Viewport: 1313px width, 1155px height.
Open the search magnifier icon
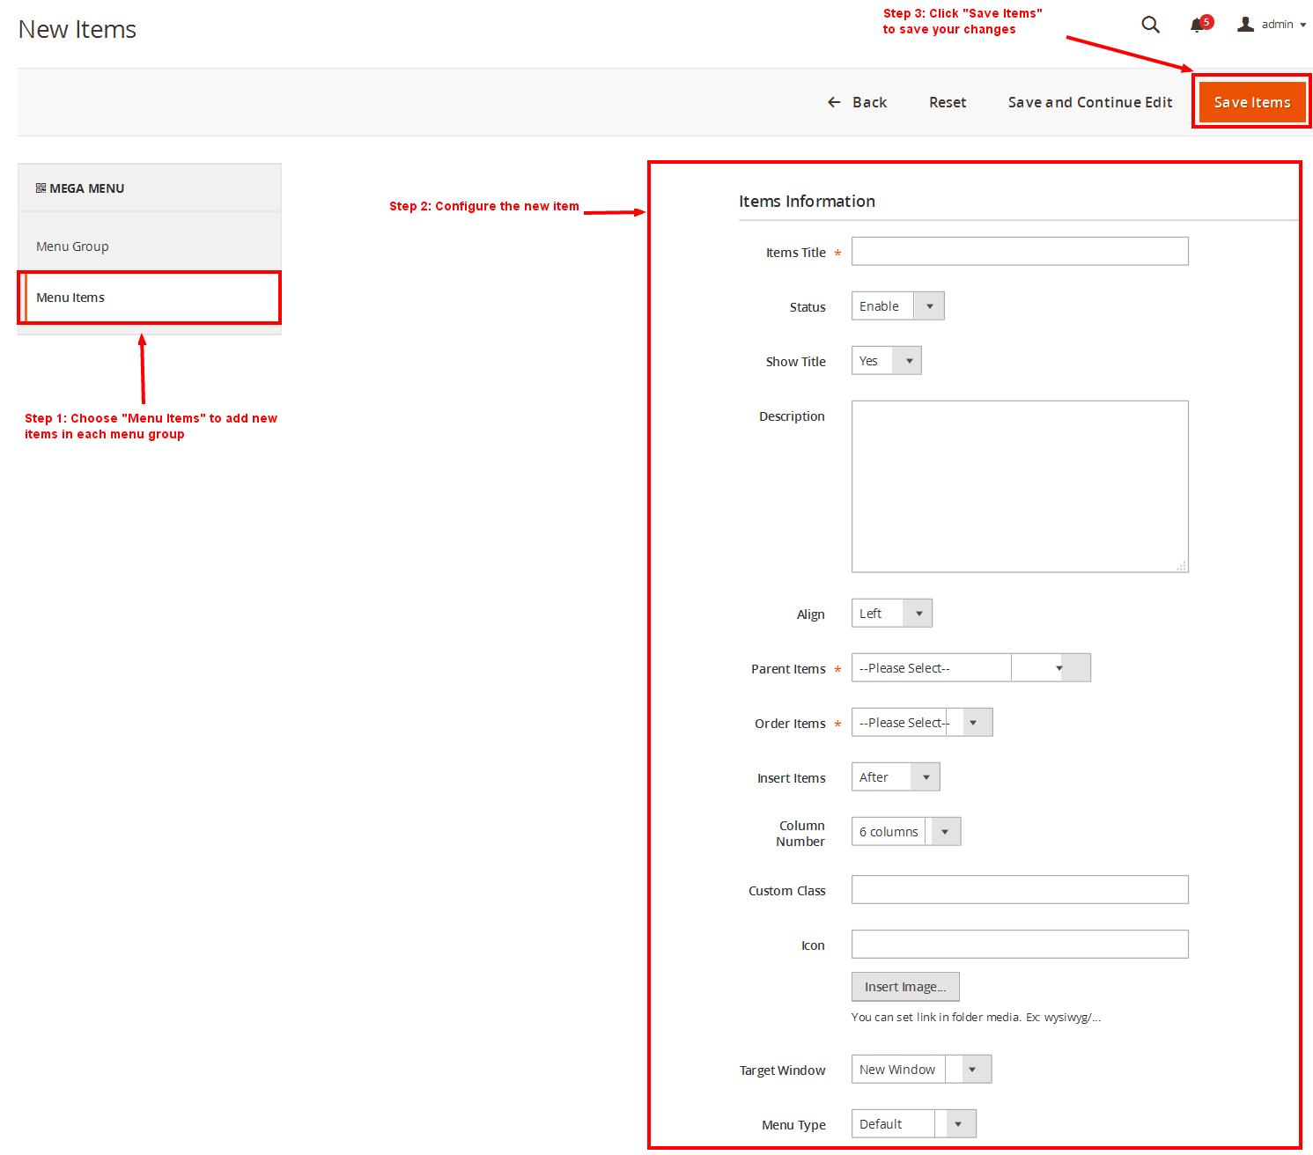click(x=1150, y=25)
